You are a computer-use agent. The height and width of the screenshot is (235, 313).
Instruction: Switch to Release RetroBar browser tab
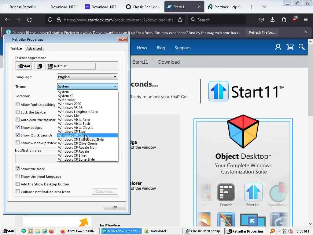coord(21,7)
